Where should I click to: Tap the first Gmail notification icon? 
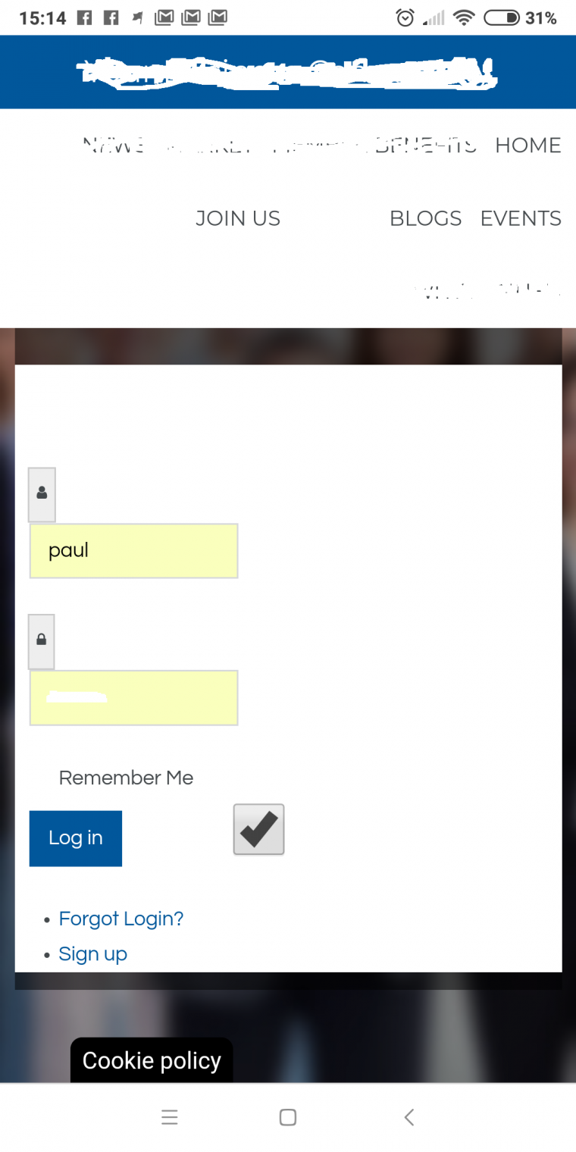(164, 17)
